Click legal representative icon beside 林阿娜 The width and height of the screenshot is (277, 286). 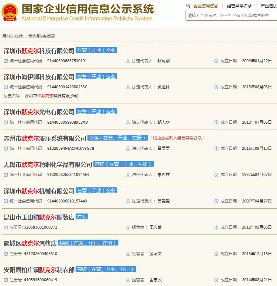pyautogui.click(x=128, y=61)
